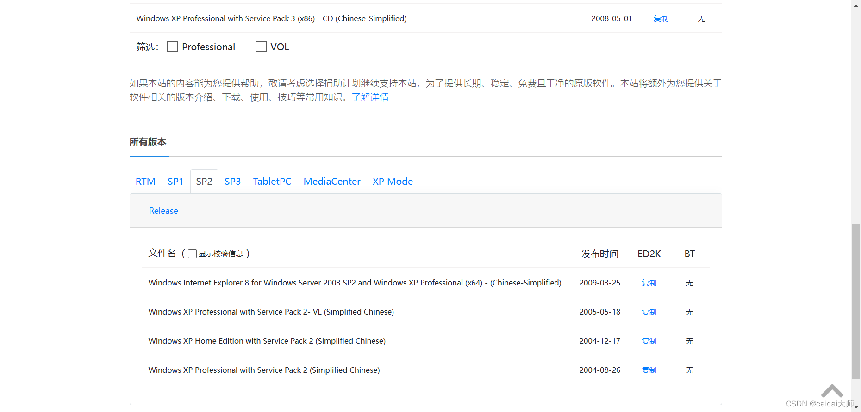Copy ED2K for XP Home Edition SP2

click(649, 341)
